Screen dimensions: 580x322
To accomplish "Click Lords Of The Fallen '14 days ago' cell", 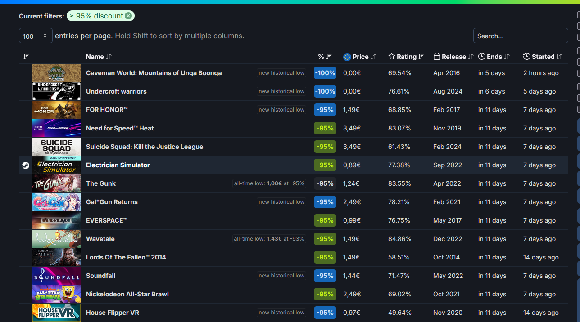I will pyautogui.click(x=541, y=257).
